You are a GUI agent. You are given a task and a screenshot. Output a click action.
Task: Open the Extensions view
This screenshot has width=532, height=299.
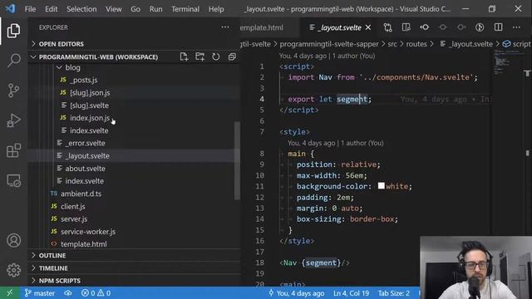pos(13,150)
